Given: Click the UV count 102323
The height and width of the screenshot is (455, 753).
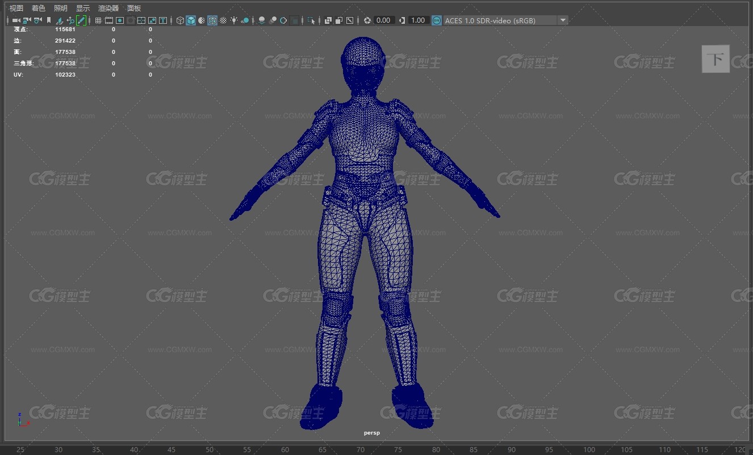Looking at the screenshot, I should (65, 74).
